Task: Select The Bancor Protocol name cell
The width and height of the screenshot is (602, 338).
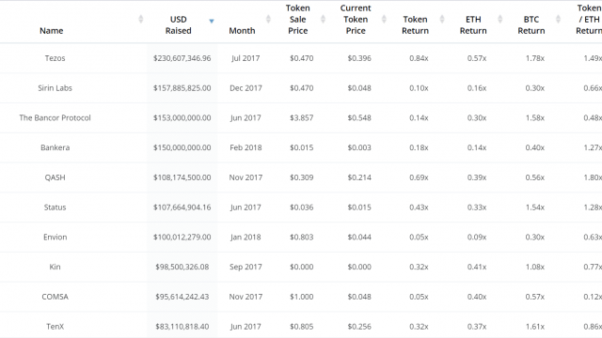Action: point(55,117)
